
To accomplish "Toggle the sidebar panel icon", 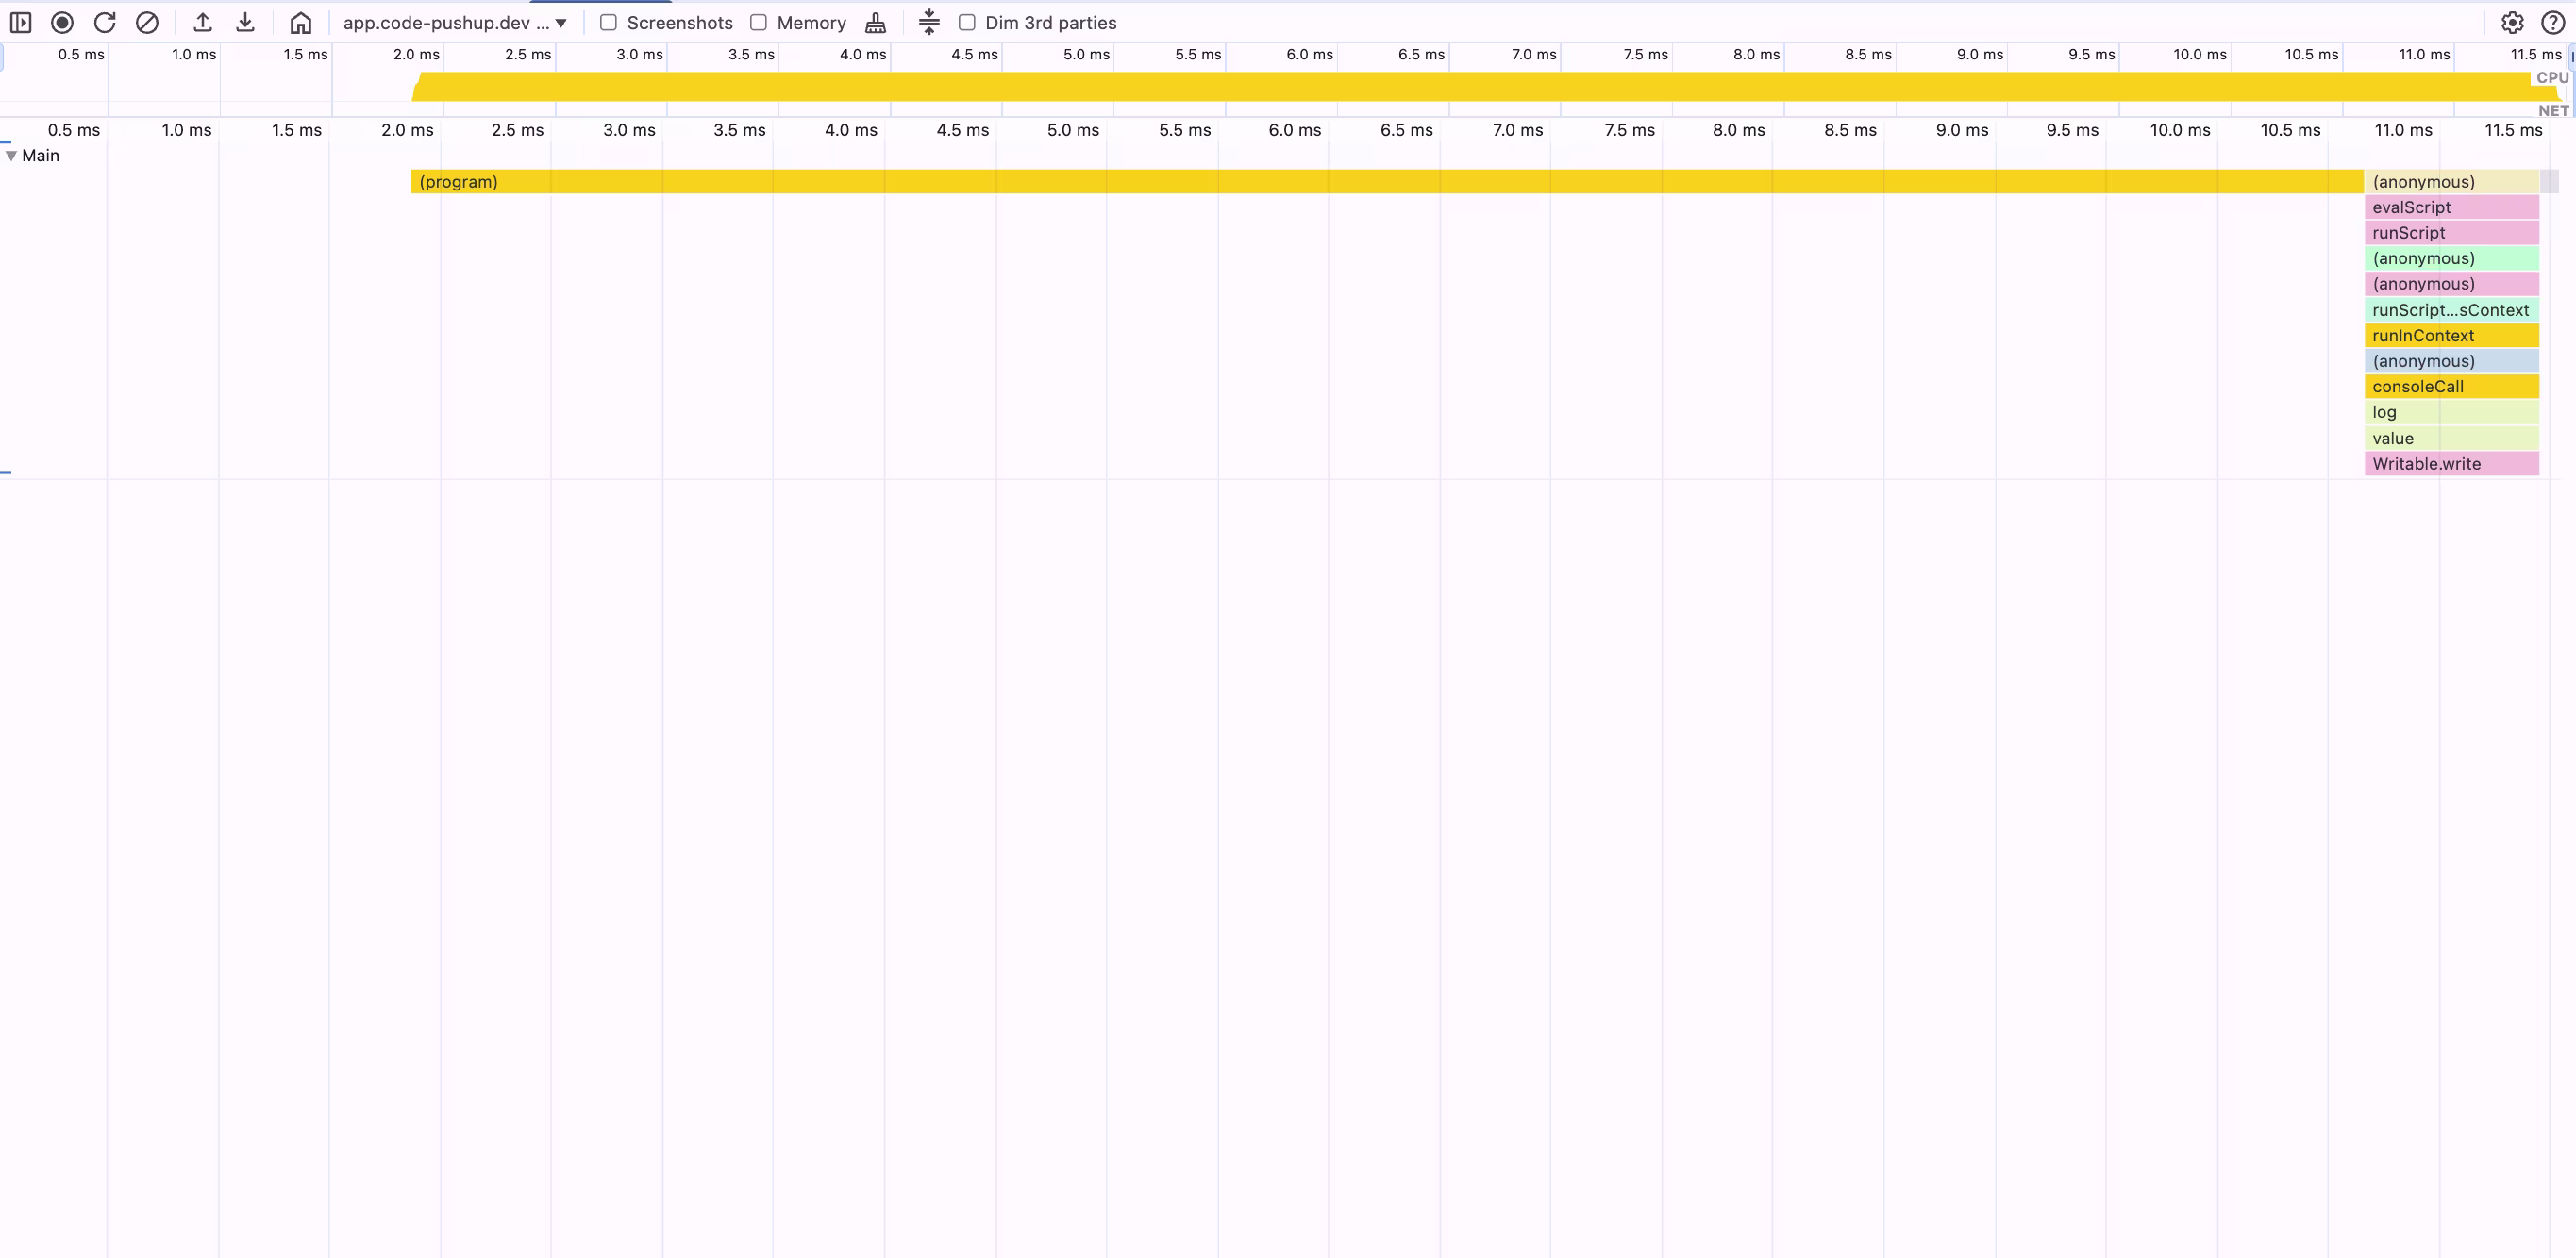I will click(x=20, y=22).
